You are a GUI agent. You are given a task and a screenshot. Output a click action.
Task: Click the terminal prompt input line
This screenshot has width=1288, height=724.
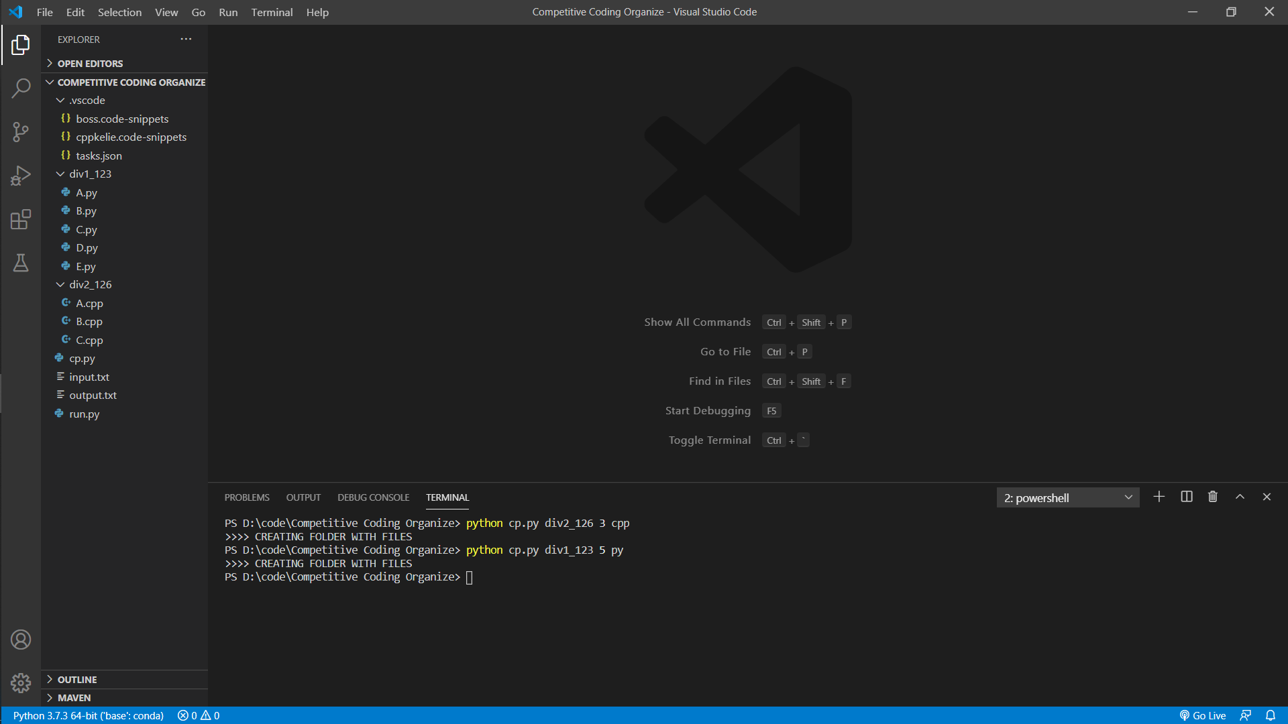point(349,577)
